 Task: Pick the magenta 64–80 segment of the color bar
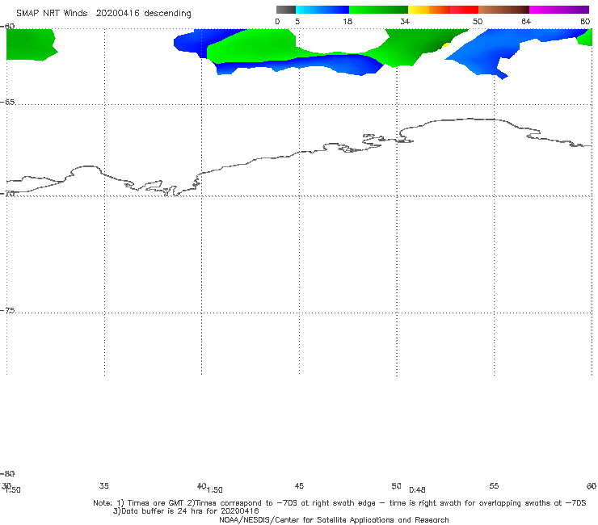pos(559,10)
